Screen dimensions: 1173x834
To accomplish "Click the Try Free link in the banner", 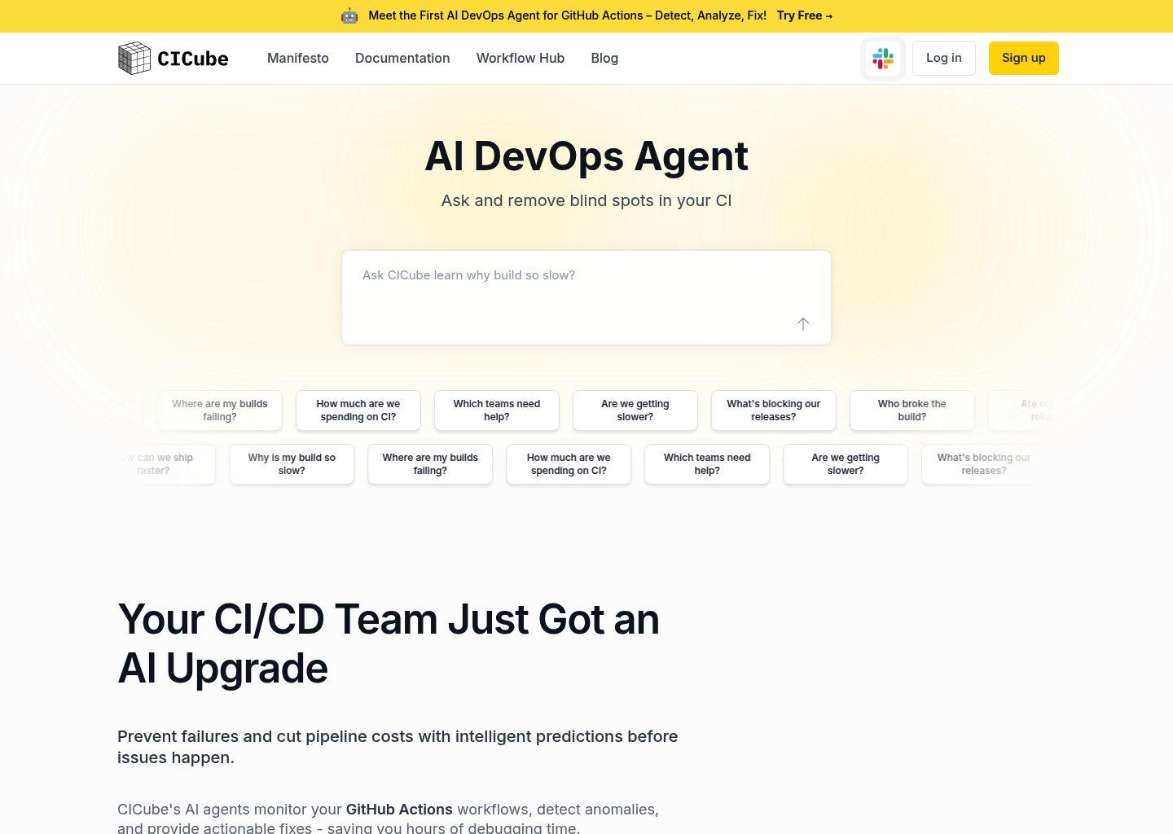I will (804, 15).
